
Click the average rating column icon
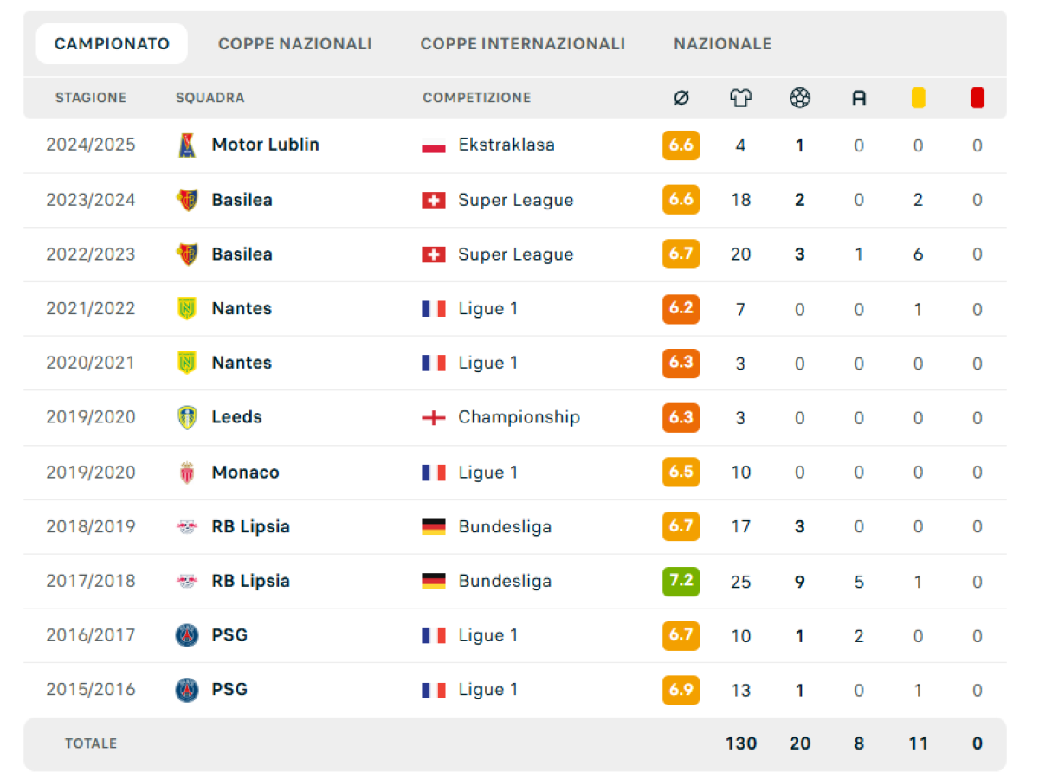[x=681, y=99]
